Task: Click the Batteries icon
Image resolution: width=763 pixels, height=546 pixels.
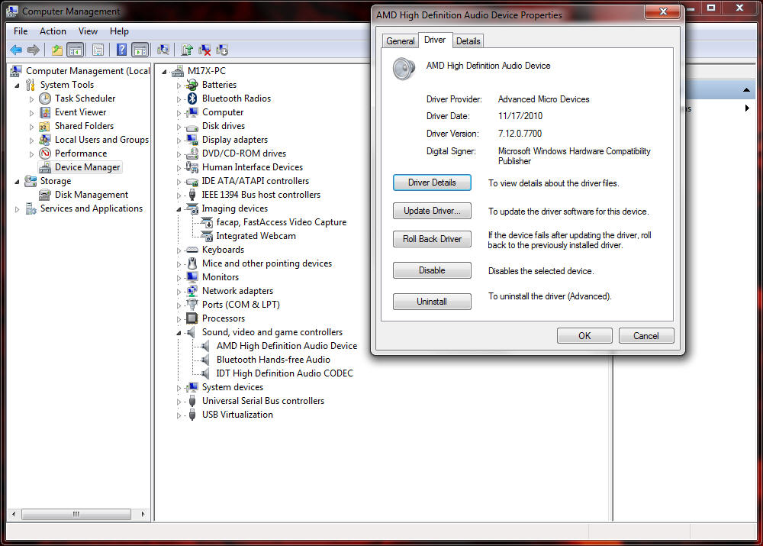Action: coord(192,85)
